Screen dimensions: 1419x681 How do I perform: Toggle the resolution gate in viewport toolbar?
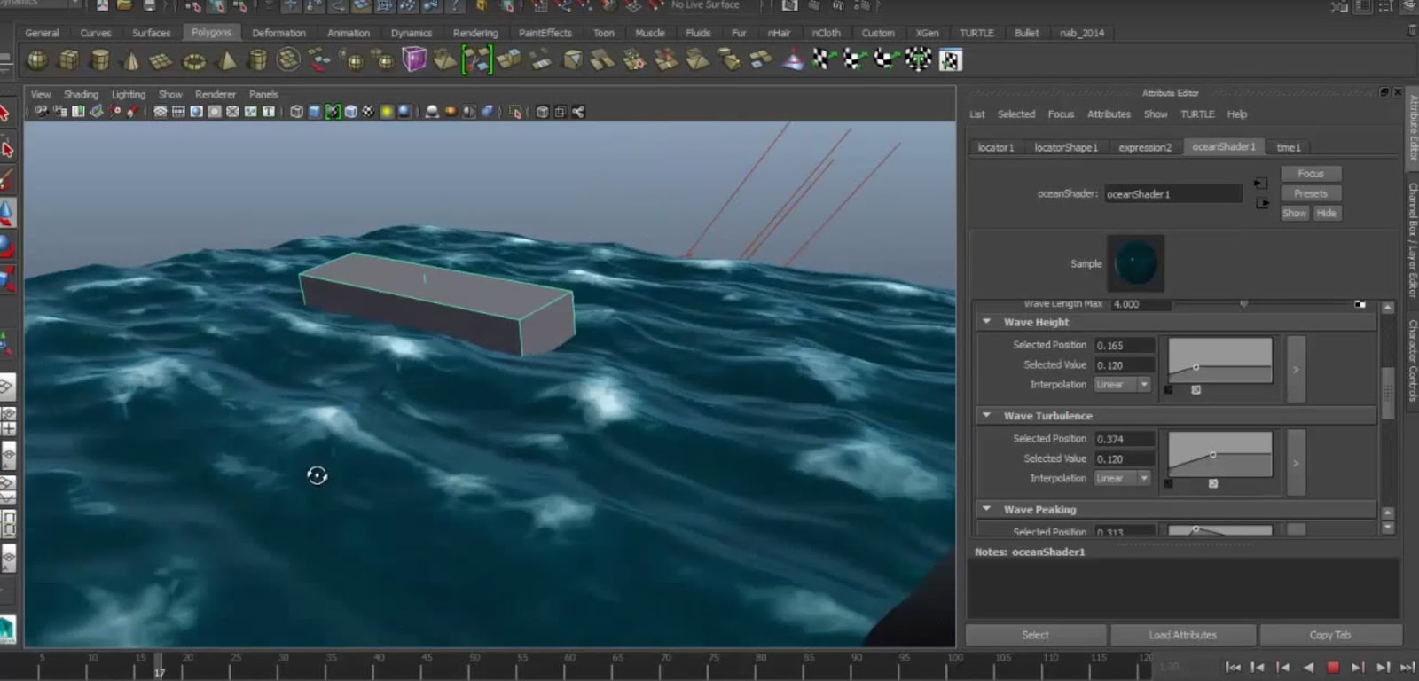196,112
